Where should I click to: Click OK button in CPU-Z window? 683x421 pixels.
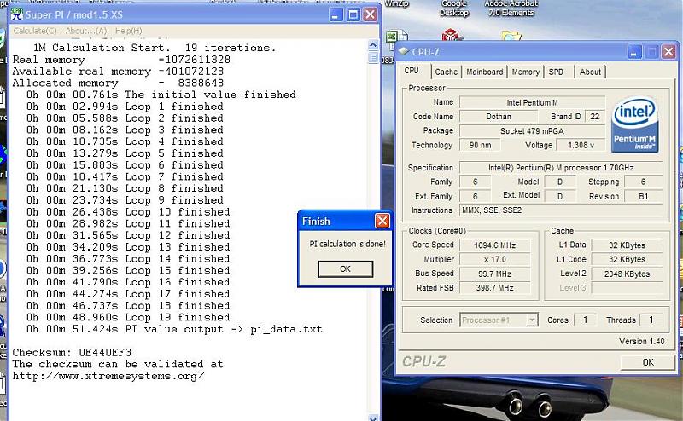(647, 362)
